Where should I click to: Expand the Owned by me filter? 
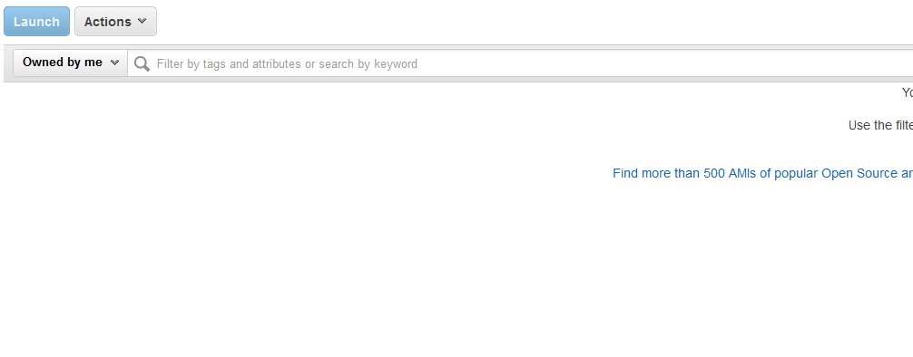(71, 63)
